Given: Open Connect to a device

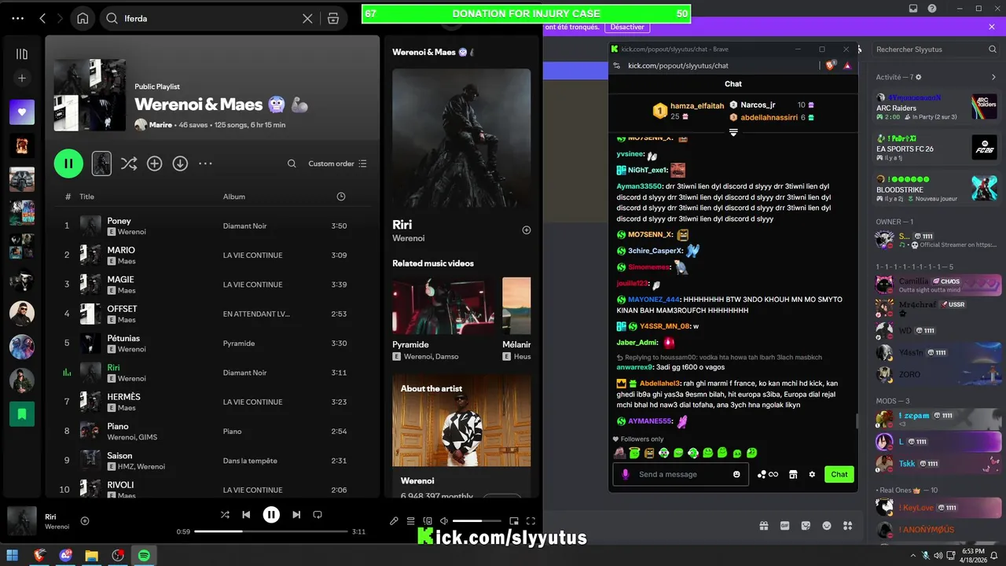Looking at the screenshot, I should [428, 520].
